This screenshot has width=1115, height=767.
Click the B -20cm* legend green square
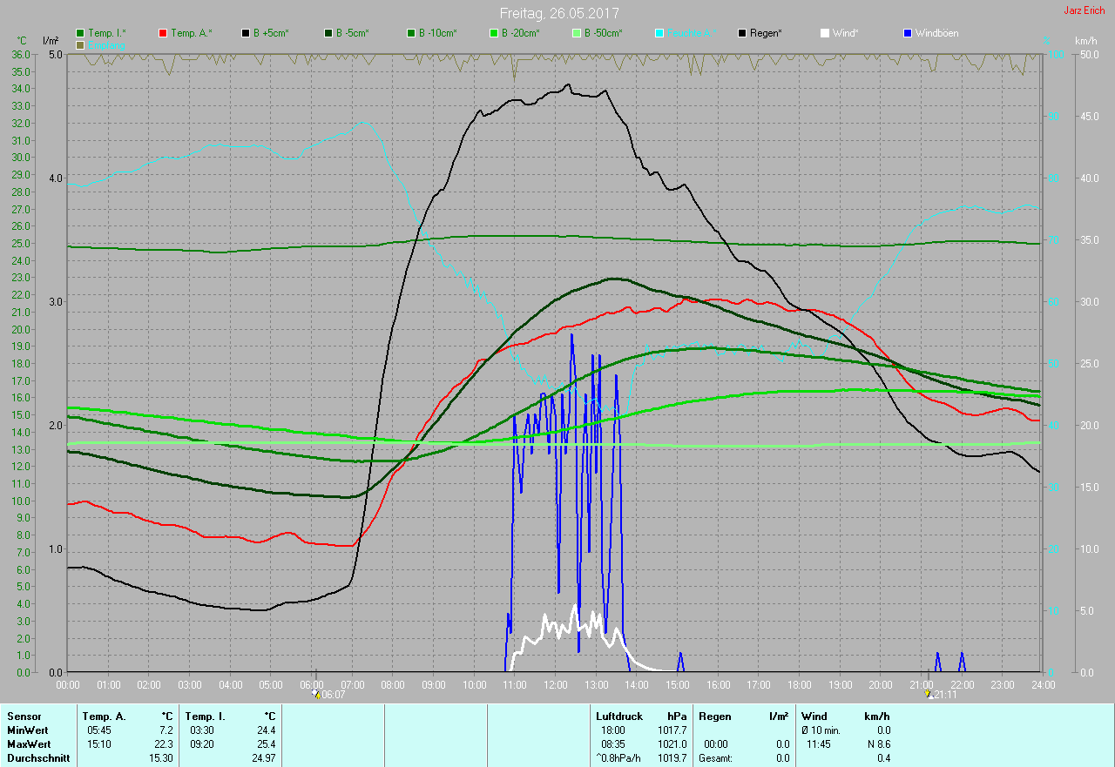[494, 33]
